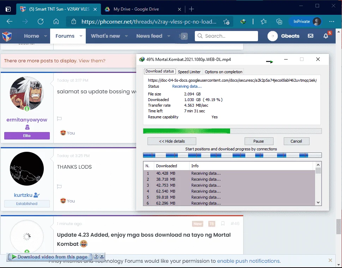Add this page to favorites star
Viewport: 342px width, 268px height.
tap(226, 21)
